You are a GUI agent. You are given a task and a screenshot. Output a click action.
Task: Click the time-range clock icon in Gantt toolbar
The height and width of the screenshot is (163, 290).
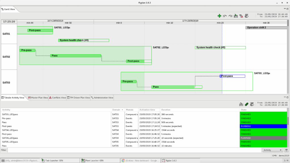(x=236, y=16)
